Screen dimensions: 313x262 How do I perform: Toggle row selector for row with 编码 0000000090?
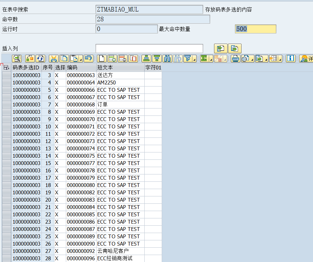7,244
